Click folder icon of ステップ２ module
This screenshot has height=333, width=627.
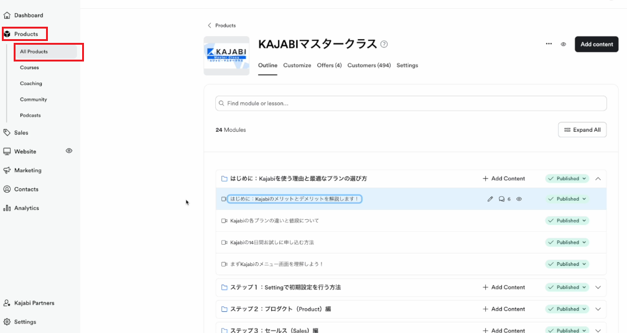(225, 309)
